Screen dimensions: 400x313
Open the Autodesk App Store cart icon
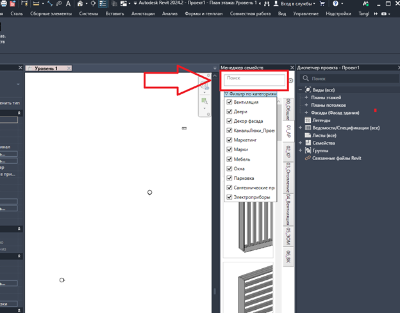[x=322, y=4]
